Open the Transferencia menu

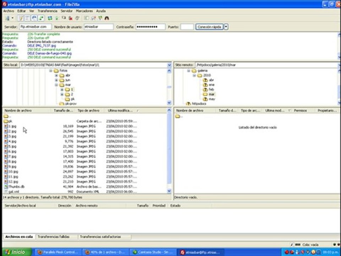(x=47, y=11)
